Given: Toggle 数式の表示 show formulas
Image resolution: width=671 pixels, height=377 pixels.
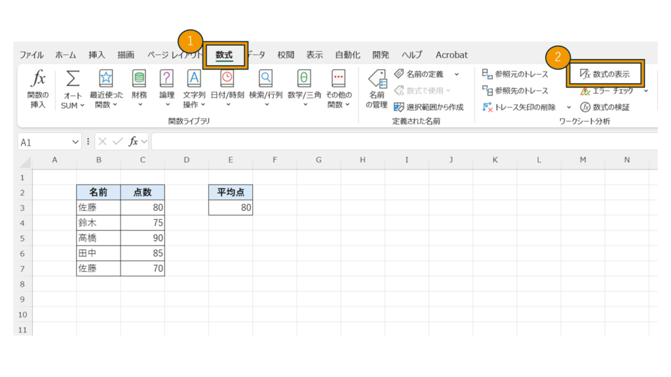Looking at the screenshot, I should 605,75.
